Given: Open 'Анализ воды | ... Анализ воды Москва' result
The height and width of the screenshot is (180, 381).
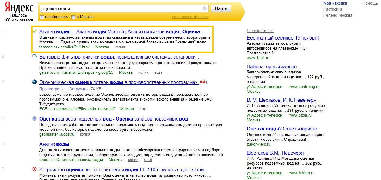Looking at the screenshot, I should pyautogui.click(x=121, y=31).
